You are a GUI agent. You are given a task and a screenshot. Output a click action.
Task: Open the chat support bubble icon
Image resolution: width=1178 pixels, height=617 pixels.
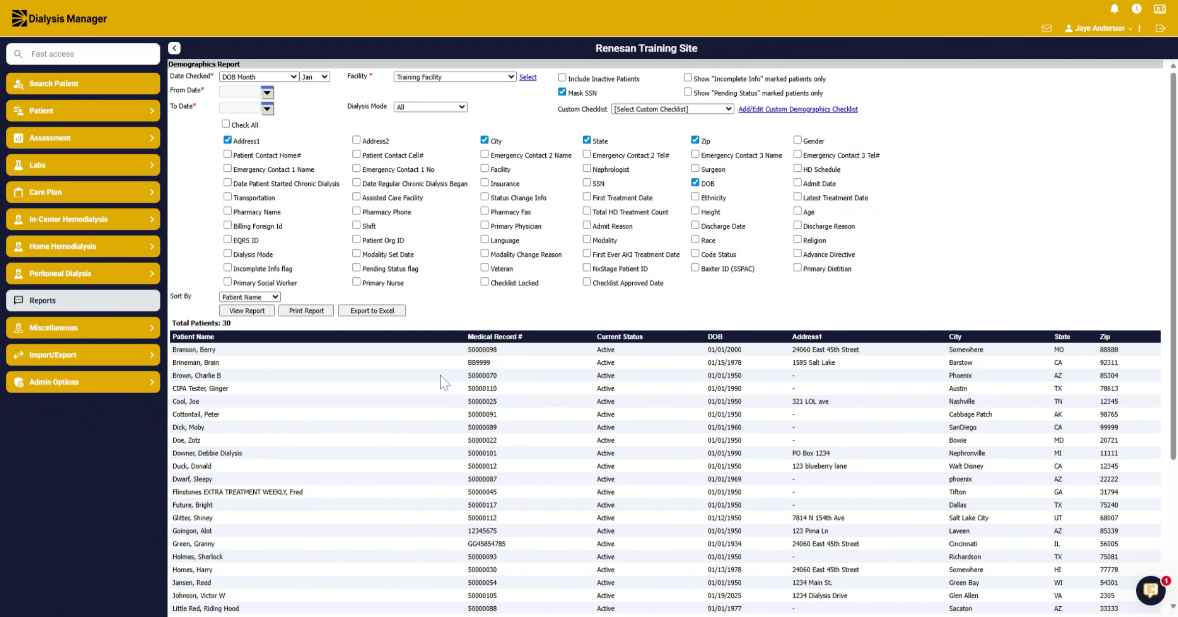1151,590
